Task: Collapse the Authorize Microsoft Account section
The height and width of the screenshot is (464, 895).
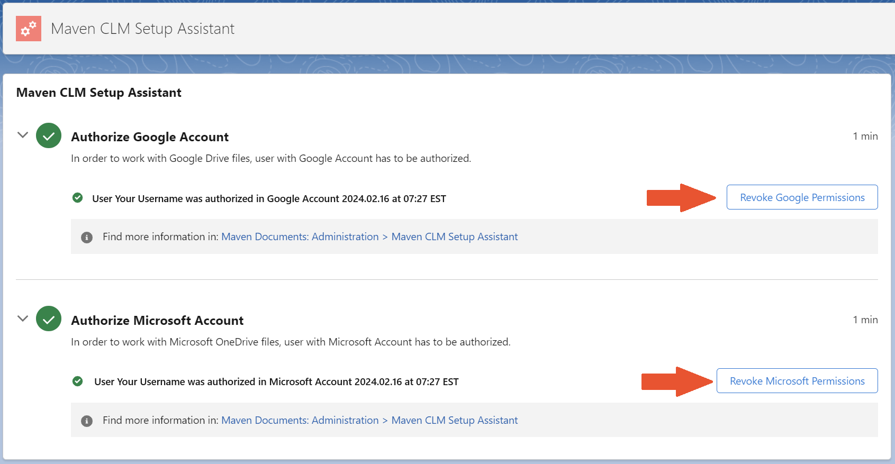Action: (x=23, y=319)
